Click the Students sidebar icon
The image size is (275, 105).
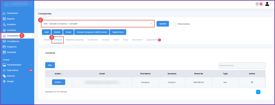click(x=4, y=24)
